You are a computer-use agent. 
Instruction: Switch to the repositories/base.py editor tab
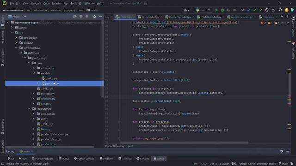240,17
